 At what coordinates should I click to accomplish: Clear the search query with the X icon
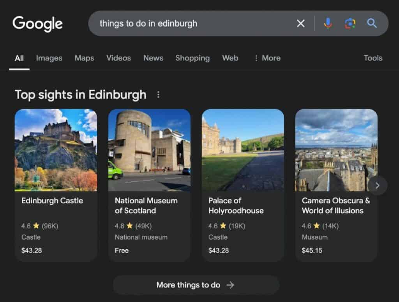click(x=300, y=24)
